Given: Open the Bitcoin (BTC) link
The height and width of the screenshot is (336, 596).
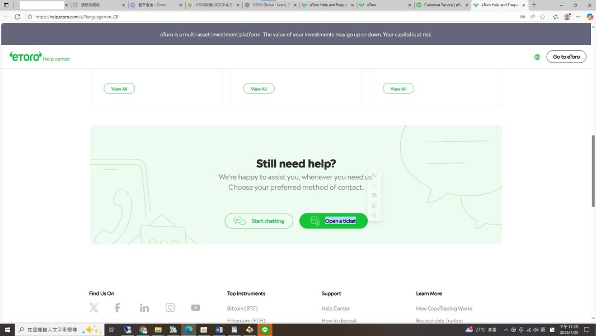Looking at the screenshot, I should point(242,309).
